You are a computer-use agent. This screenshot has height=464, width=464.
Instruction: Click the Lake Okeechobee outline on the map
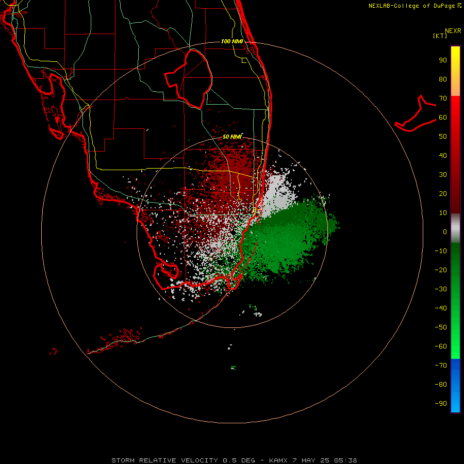pos(189,79)
